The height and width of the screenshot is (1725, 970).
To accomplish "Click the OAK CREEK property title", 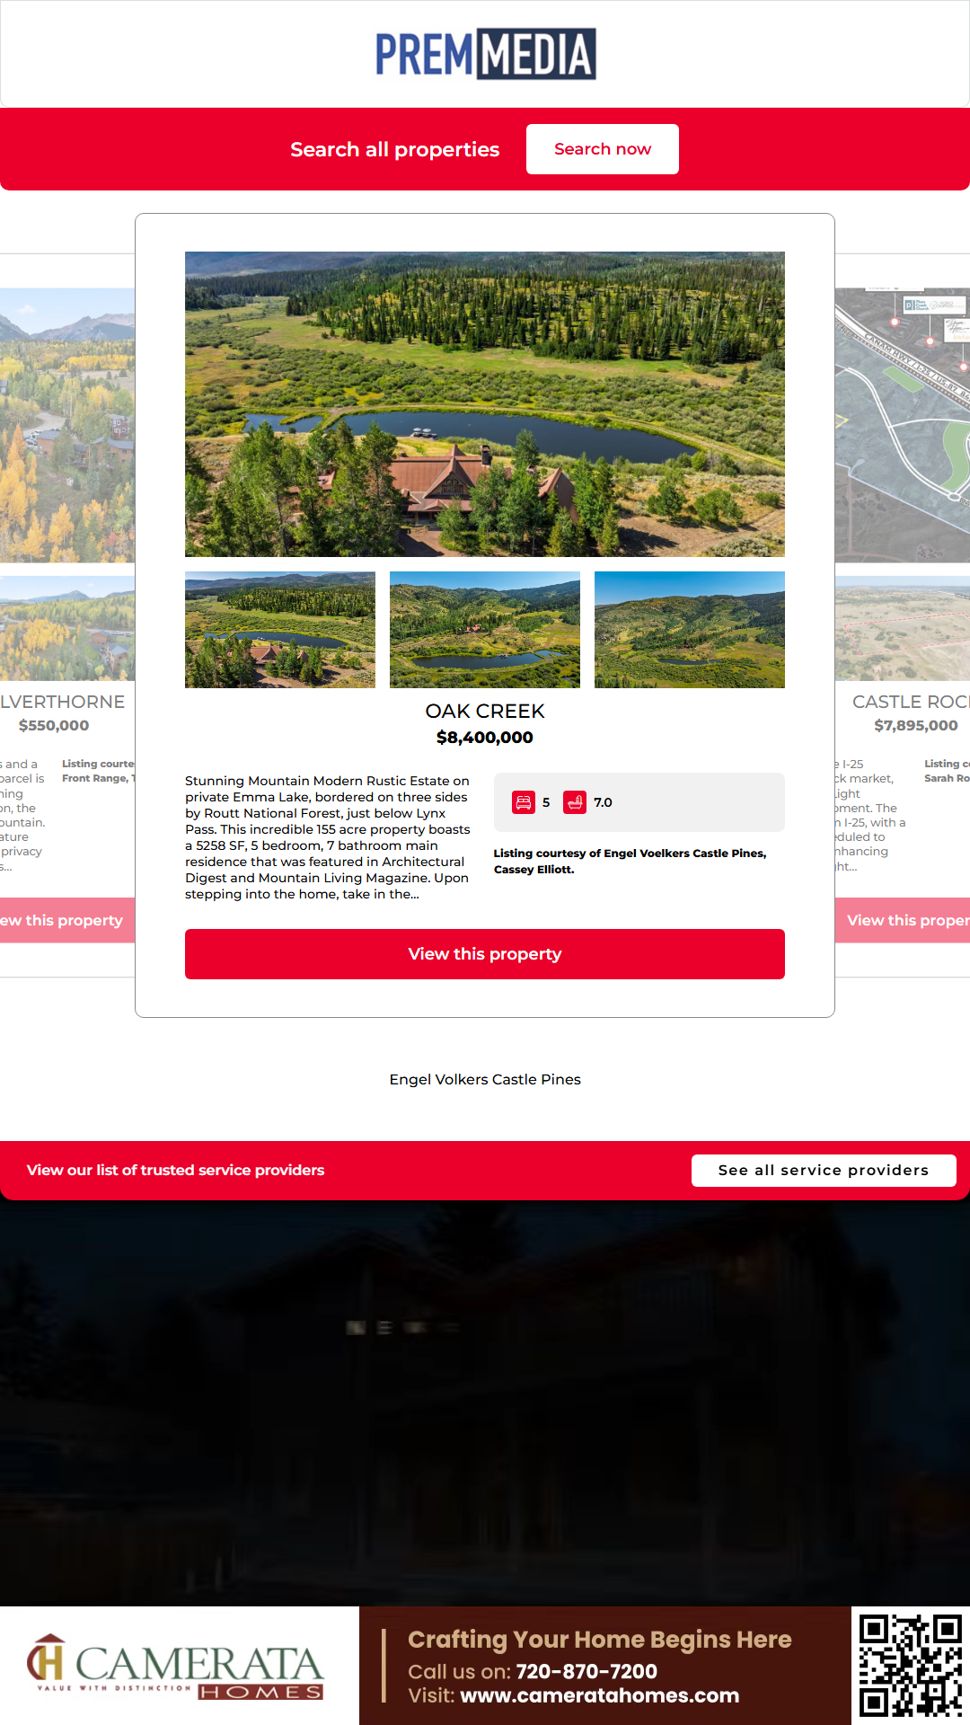I will tap(485, 711).
